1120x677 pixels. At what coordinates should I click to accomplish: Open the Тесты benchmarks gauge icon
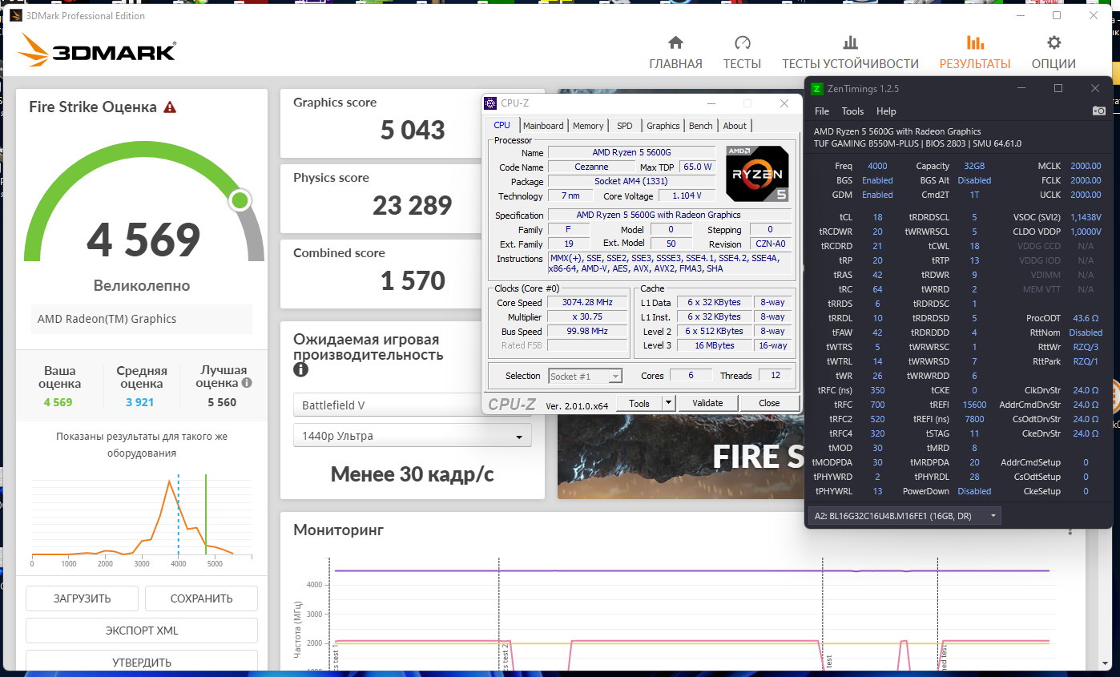[x=742, y=42]
